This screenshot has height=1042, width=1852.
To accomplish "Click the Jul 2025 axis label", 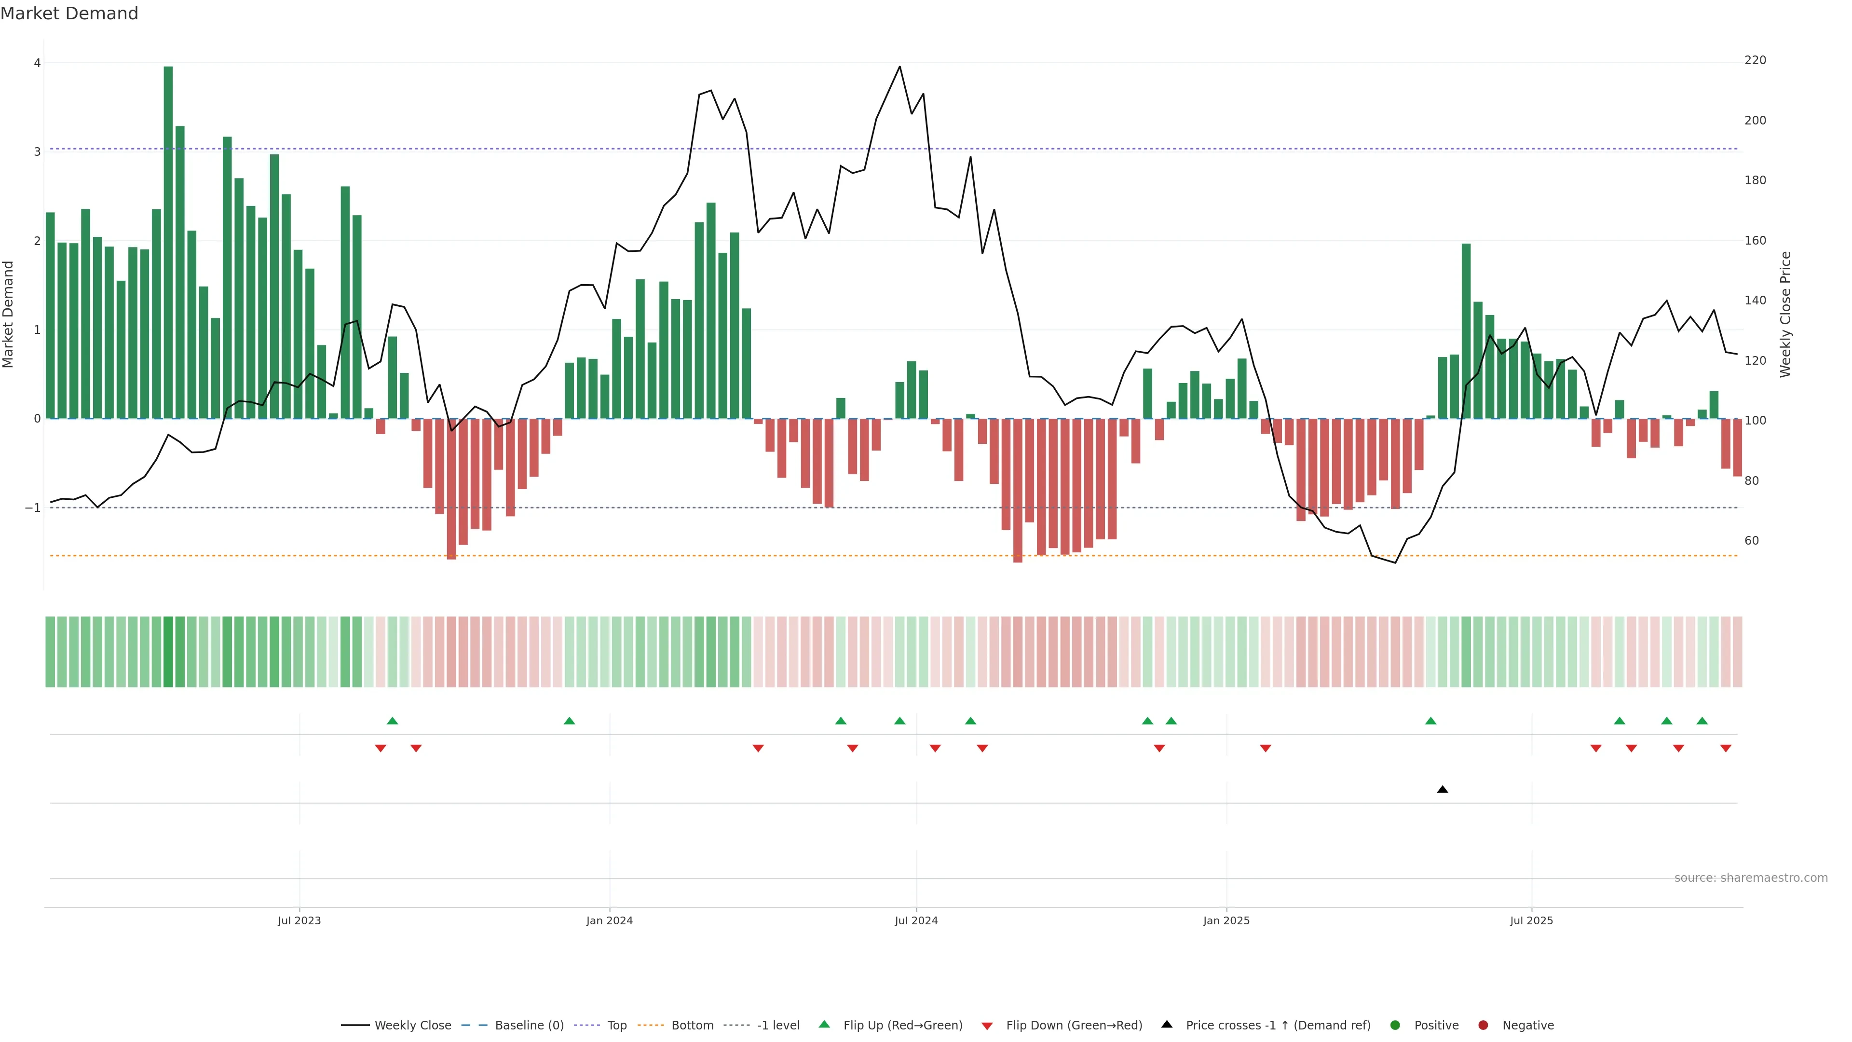I will (x=1531, y=921).
